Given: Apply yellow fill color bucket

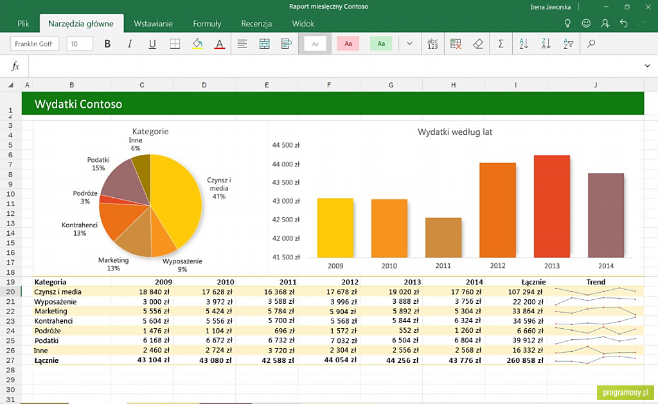Looking at the screenshot, I should (197, 44).
